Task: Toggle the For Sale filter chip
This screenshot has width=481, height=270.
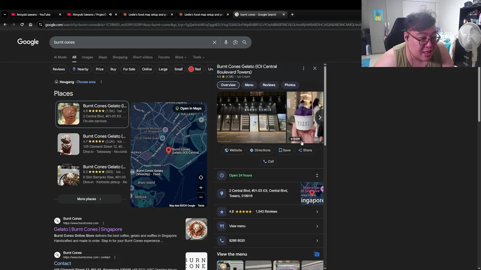Action: pos(129,69)
